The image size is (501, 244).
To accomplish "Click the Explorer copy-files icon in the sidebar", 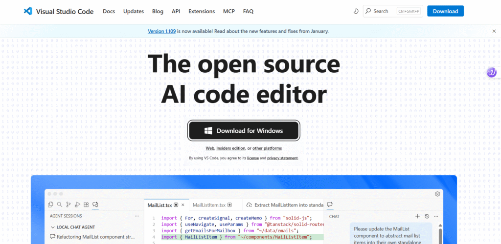I will tap(50, 205).
